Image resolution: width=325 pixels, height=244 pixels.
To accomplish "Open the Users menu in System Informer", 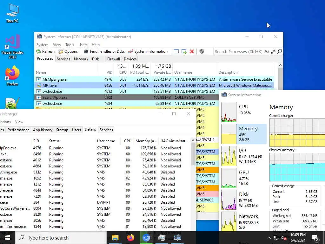I will [x=83, y=44].
